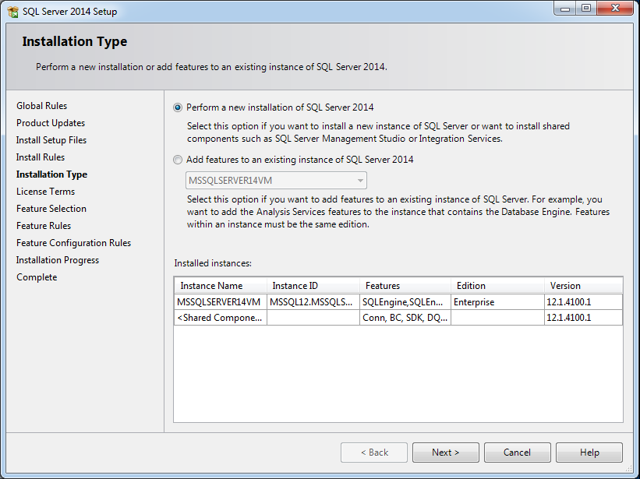The width and height of the screenshot is (640, 479).
Task: Choose 'Add features to an existing instance' option
Action: pos(179,160)
